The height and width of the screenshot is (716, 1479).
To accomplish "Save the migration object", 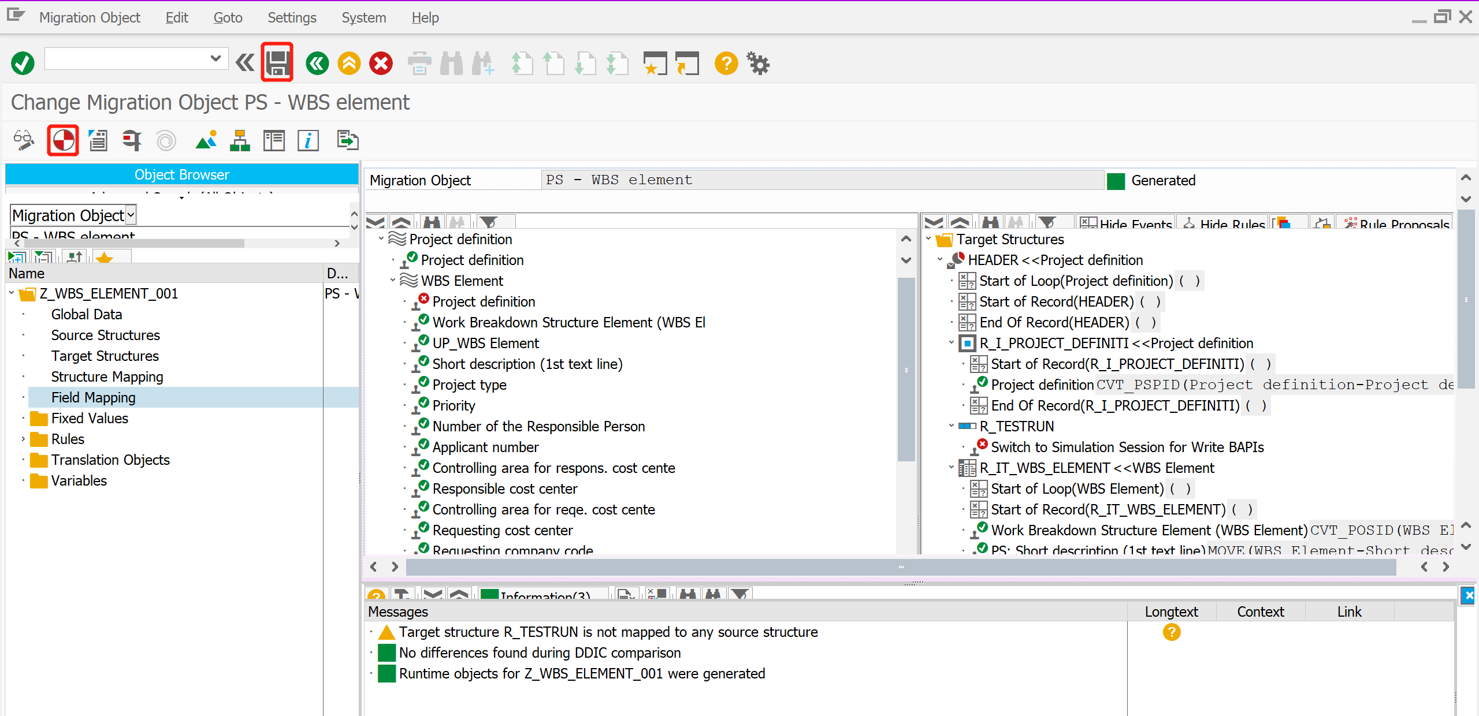I will pos(277,62).
